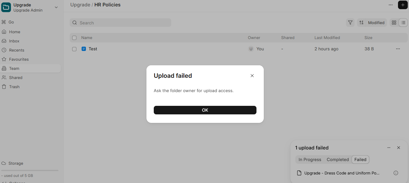
Task: Click the Storage cloud icon
Action: pos(4,163)
